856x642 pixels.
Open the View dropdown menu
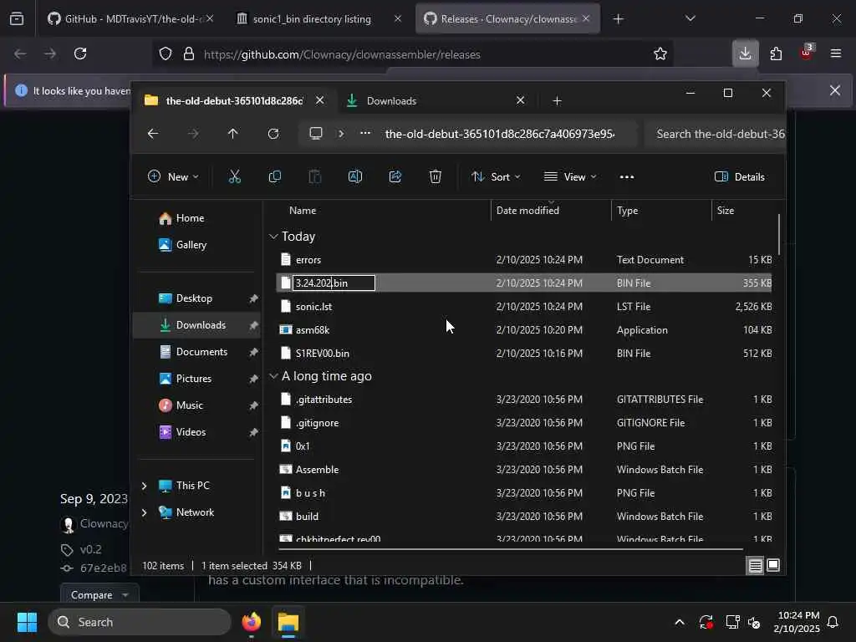[570, 177]
